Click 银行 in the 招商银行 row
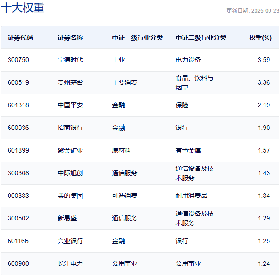This screenshot has height=277, width=279. click(182, 128)
